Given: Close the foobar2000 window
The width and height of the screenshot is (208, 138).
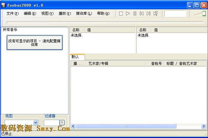Looking at the screenshot, I should [204, 5].
